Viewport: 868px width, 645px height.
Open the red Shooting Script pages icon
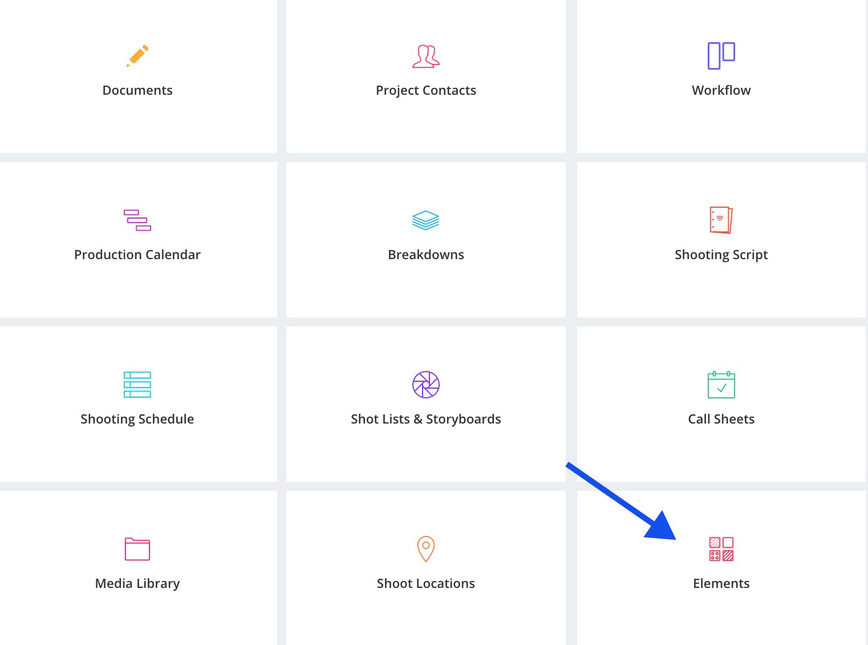[x=721, y=220]
